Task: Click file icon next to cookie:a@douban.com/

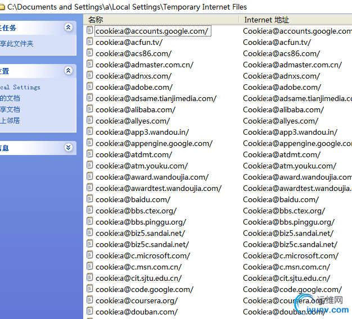Action: point(90,311)
